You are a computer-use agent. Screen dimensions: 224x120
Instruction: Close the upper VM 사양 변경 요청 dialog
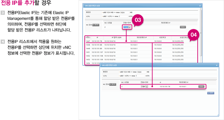click(200, 6)
